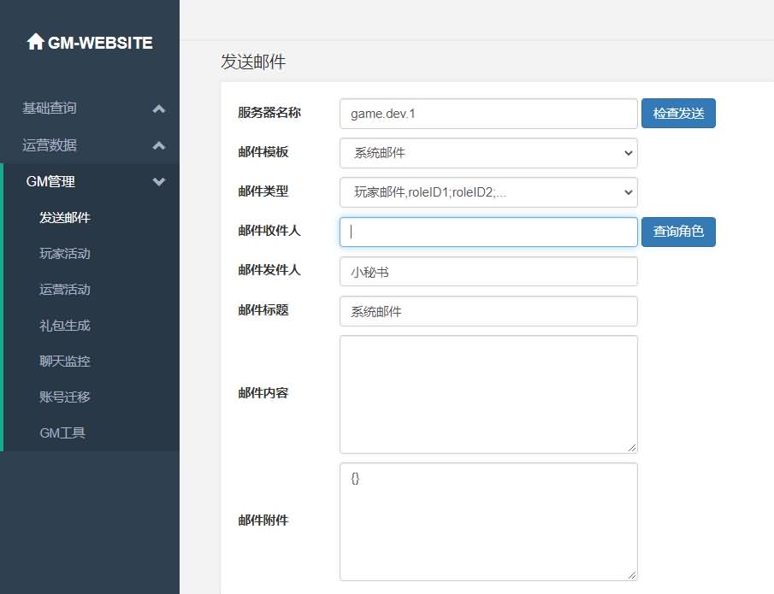Click the 邮件发件人 field containing 小秘书
Screen dimensions: 774x594
pyautogui.click(x=488, y=272)
